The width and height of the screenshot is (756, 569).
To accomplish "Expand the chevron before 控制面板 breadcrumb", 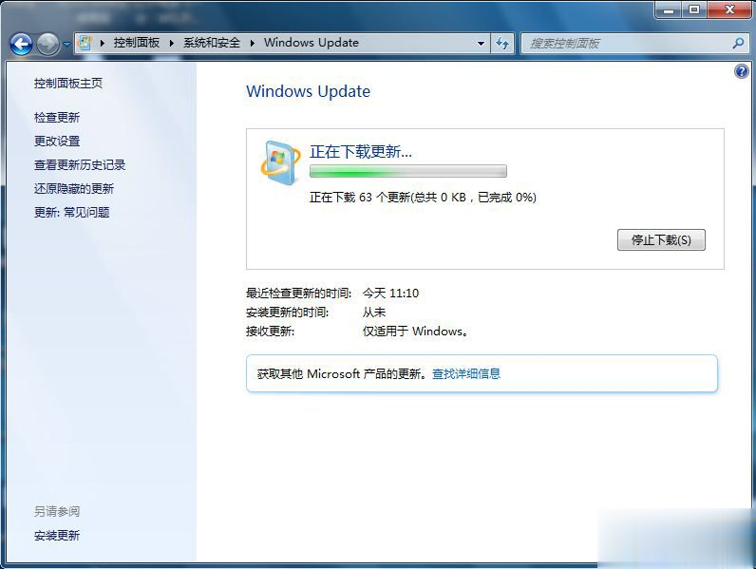I will [103, 43].
